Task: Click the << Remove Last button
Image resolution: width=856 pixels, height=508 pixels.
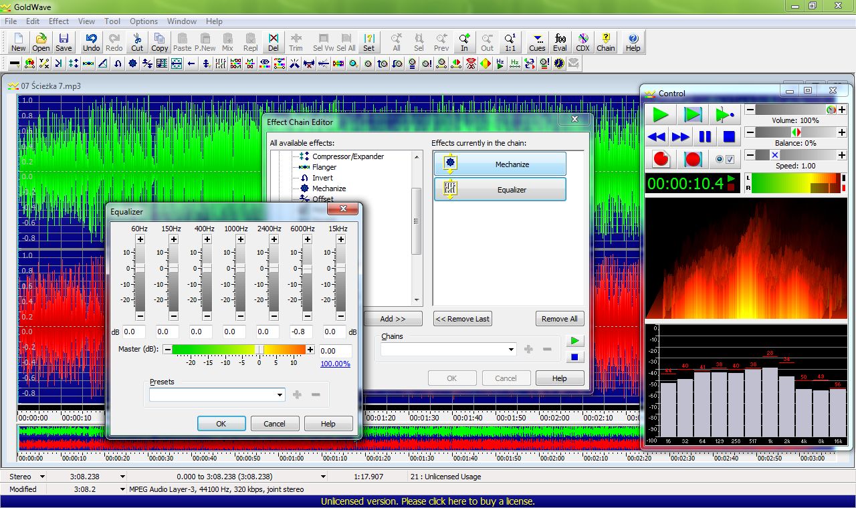Action: [462, 319]
